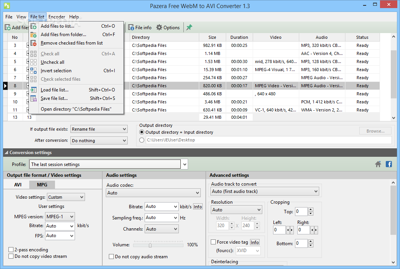The height and width of the screenshot is (269, 400).
Task: Select Output directory = Input directory radio
Action: click(142, 132)
